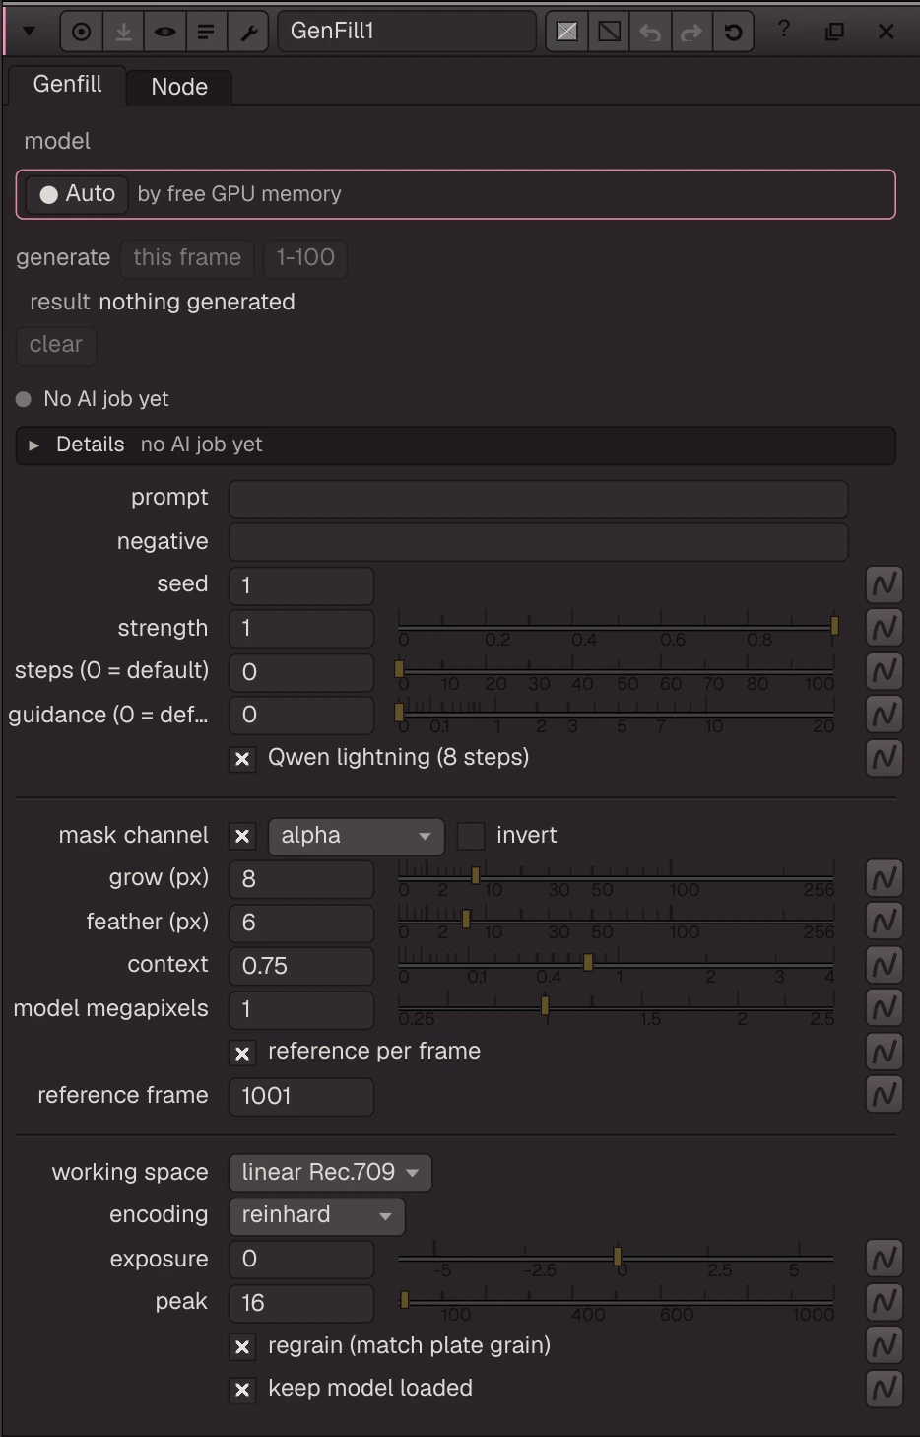The height and width of the screenshot is (1437, 920).
Task: Enable the invert checkbox
Action: point(471,836)
